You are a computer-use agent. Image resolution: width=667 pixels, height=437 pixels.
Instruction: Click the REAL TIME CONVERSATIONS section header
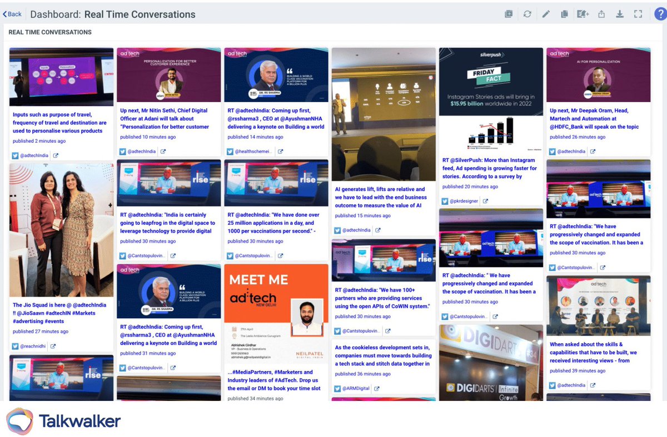(50, 32)
